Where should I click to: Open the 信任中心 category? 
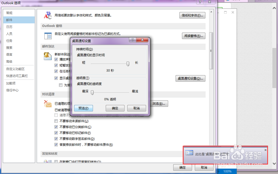pyautogui.click(x=19, y=90)
